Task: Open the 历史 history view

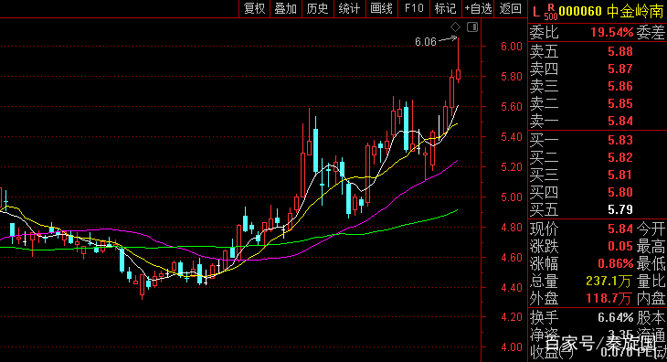Action: pyautogui.click(x=317, y=8)
